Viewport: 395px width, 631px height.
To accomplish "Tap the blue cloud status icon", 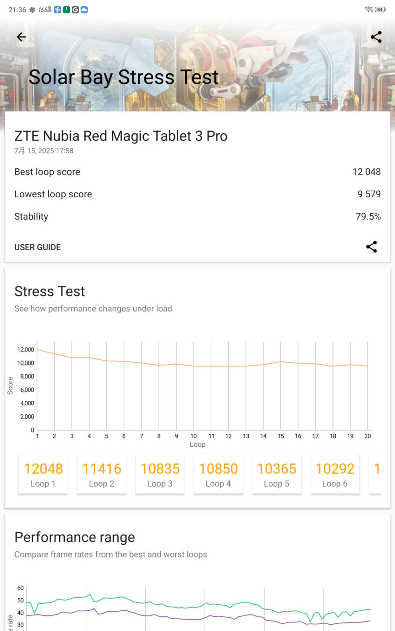I will tap(84, 9).
